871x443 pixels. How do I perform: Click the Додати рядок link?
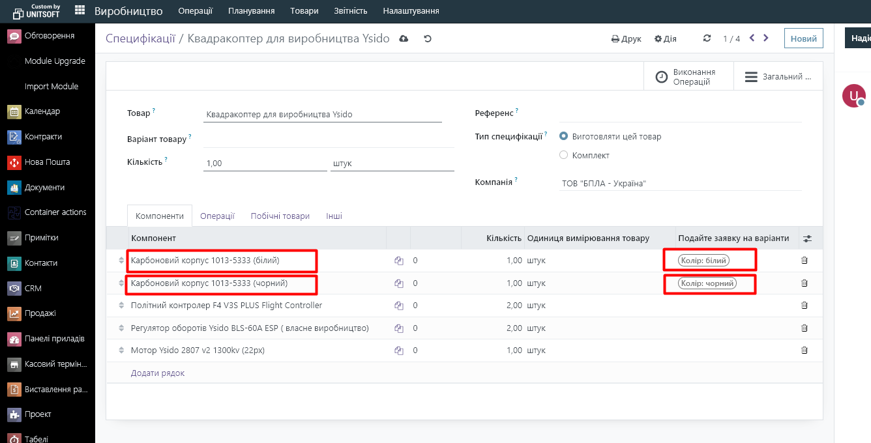point(158,373)
